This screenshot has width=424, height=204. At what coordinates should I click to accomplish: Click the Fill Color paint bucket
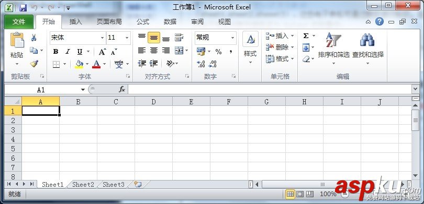pyautogui.click(x=79, y=64)
